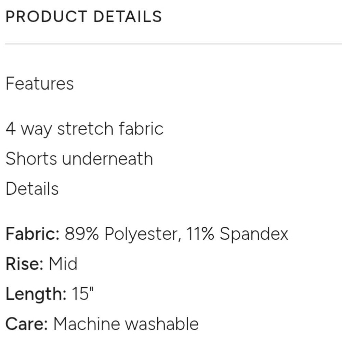Click the "11%" fabric percentage
342x342 pixels.
click(x=200, y=234)
